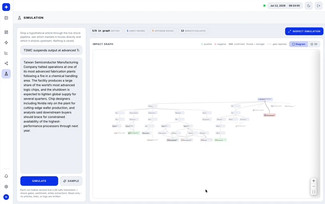Click the 'gate-rejected' legend entry

click(277, 44)
